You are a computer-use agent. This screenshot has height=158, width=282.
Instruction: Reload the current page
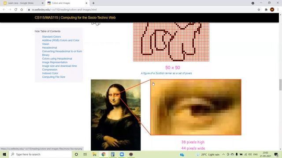(x=16, y=10)
